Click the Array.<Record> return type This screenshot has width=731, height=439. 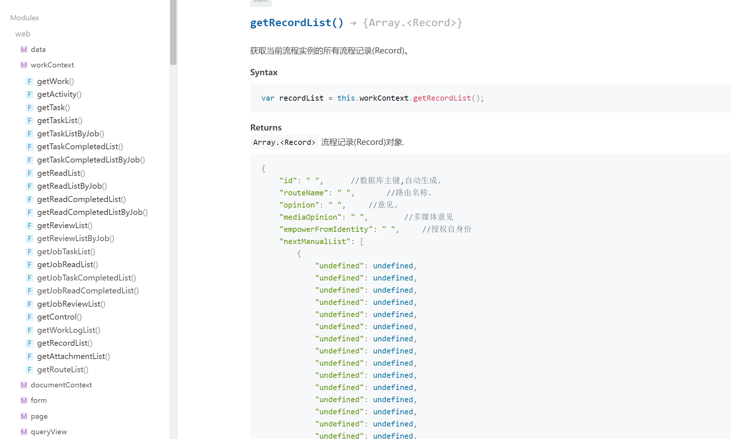click(x=284, y=142)
